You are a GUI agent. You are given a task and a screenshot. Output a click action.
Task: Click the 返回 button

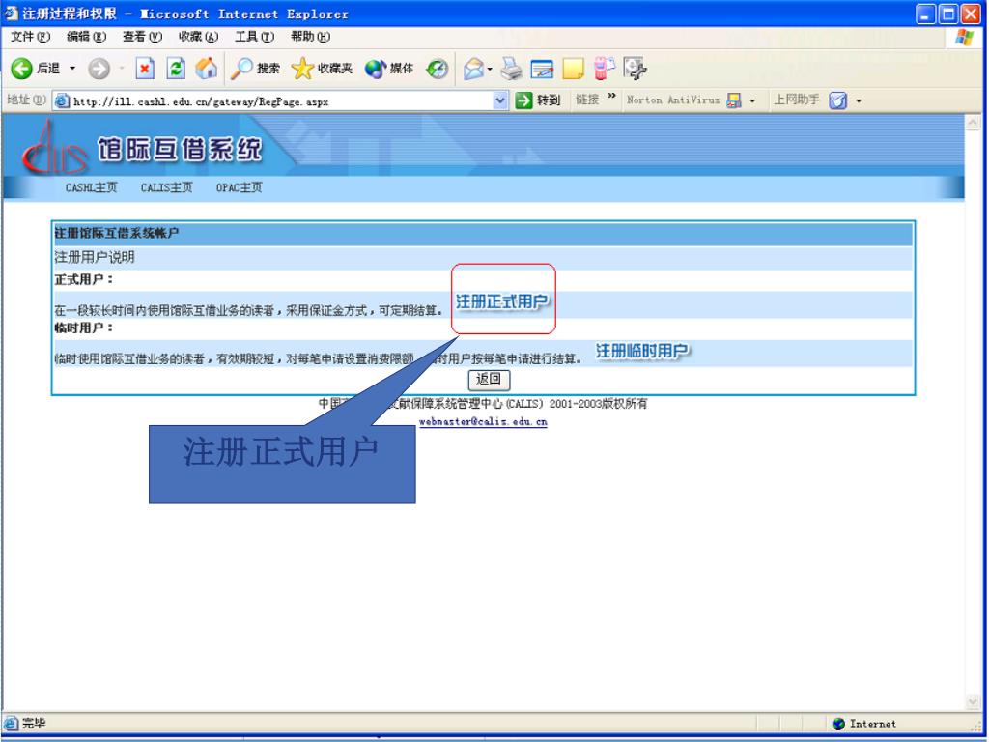489,379
